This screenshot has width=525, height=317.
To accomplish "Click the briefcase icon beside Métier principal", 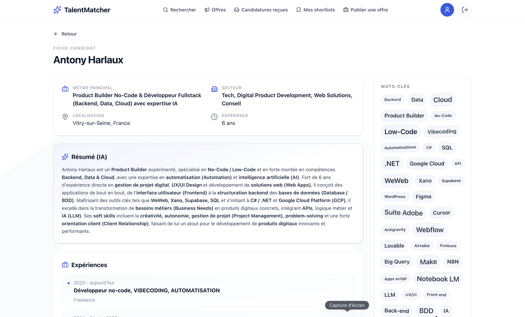I will point(65,89).
